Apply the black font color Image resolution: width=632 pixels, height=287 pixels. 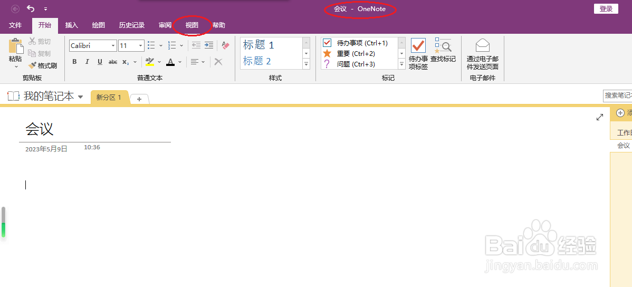pyautogui.click(x=170, y=62)
